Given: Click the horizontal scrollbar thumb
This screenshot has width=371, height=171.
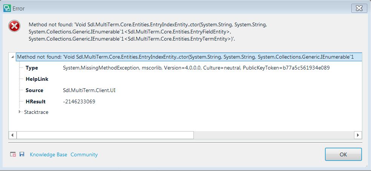Looking at the screenshot, I should (105, 135).
